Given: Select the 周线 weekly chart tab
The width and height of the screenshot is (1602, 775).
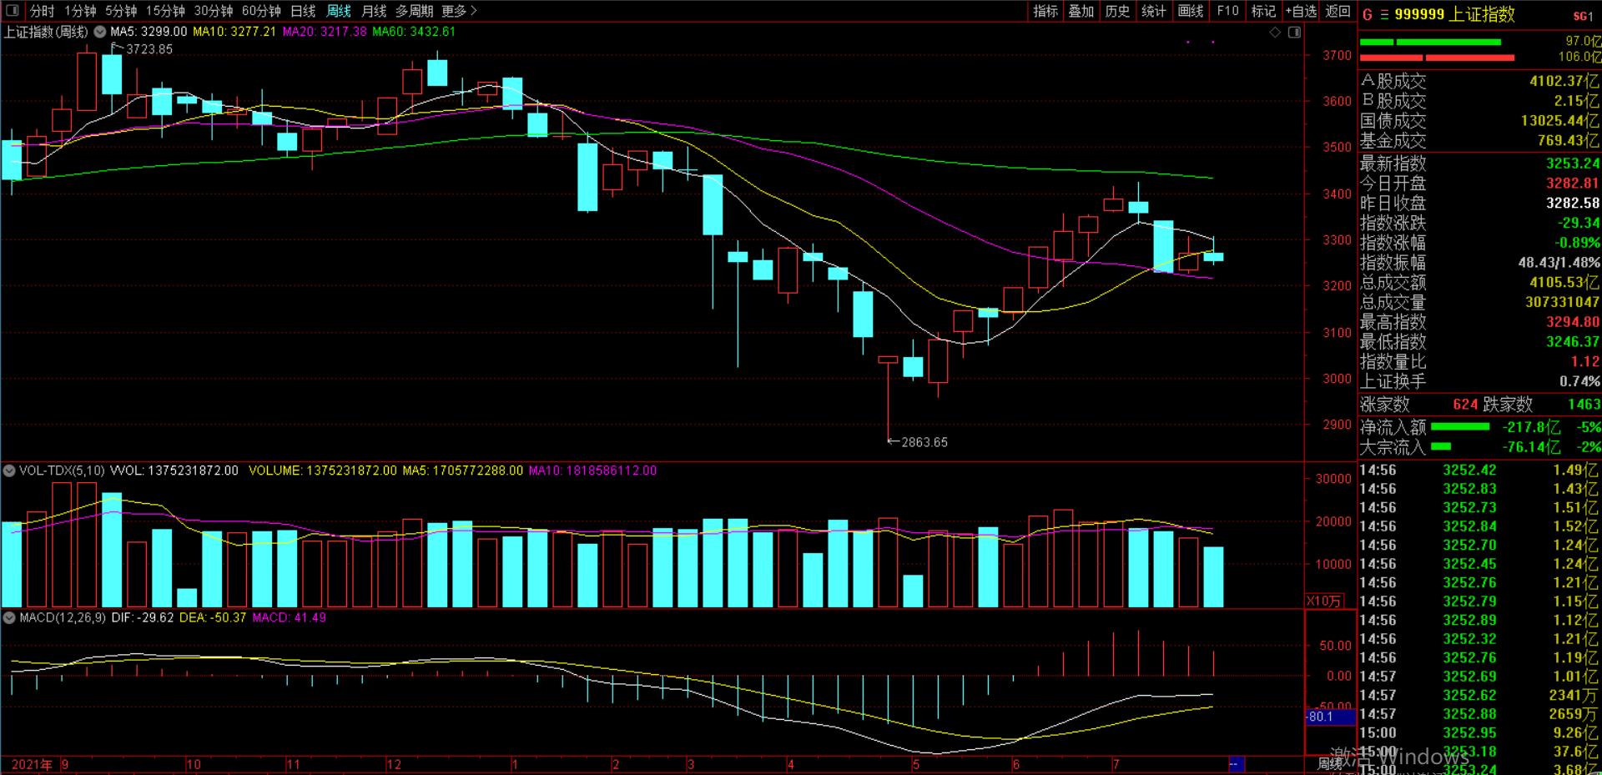Looking at the screenshot, I should pos(339,11).
